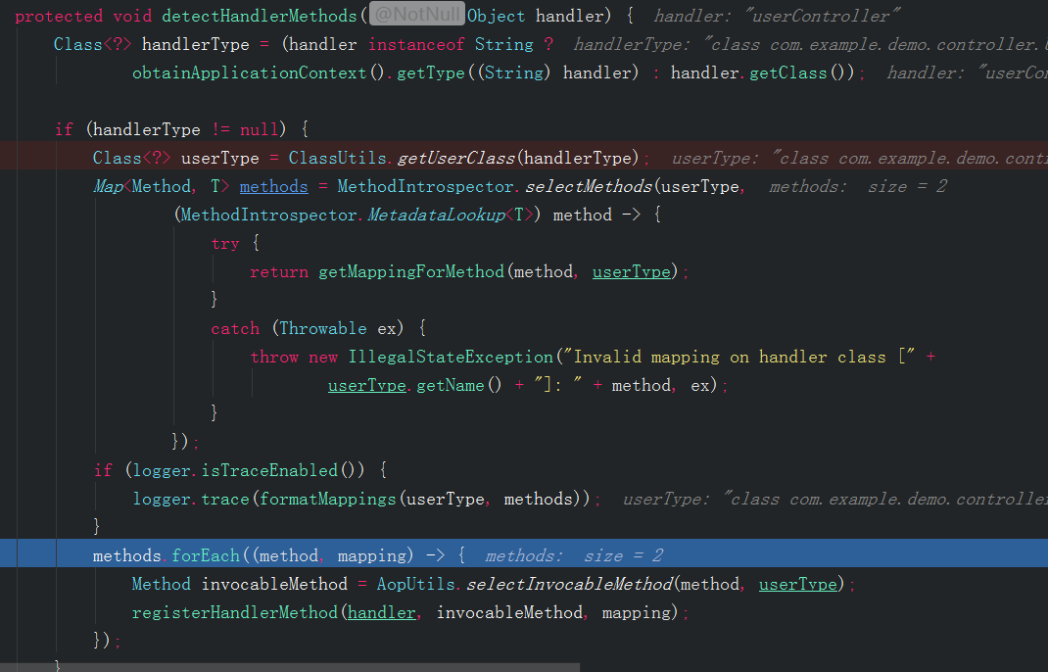Click the MetadataLookup type cast
The height and width of the screenshot is (672, 1048).
tap(437, 216)
